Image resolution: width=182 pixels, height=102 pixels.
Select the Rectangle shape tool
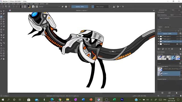[x=1, y=19]
